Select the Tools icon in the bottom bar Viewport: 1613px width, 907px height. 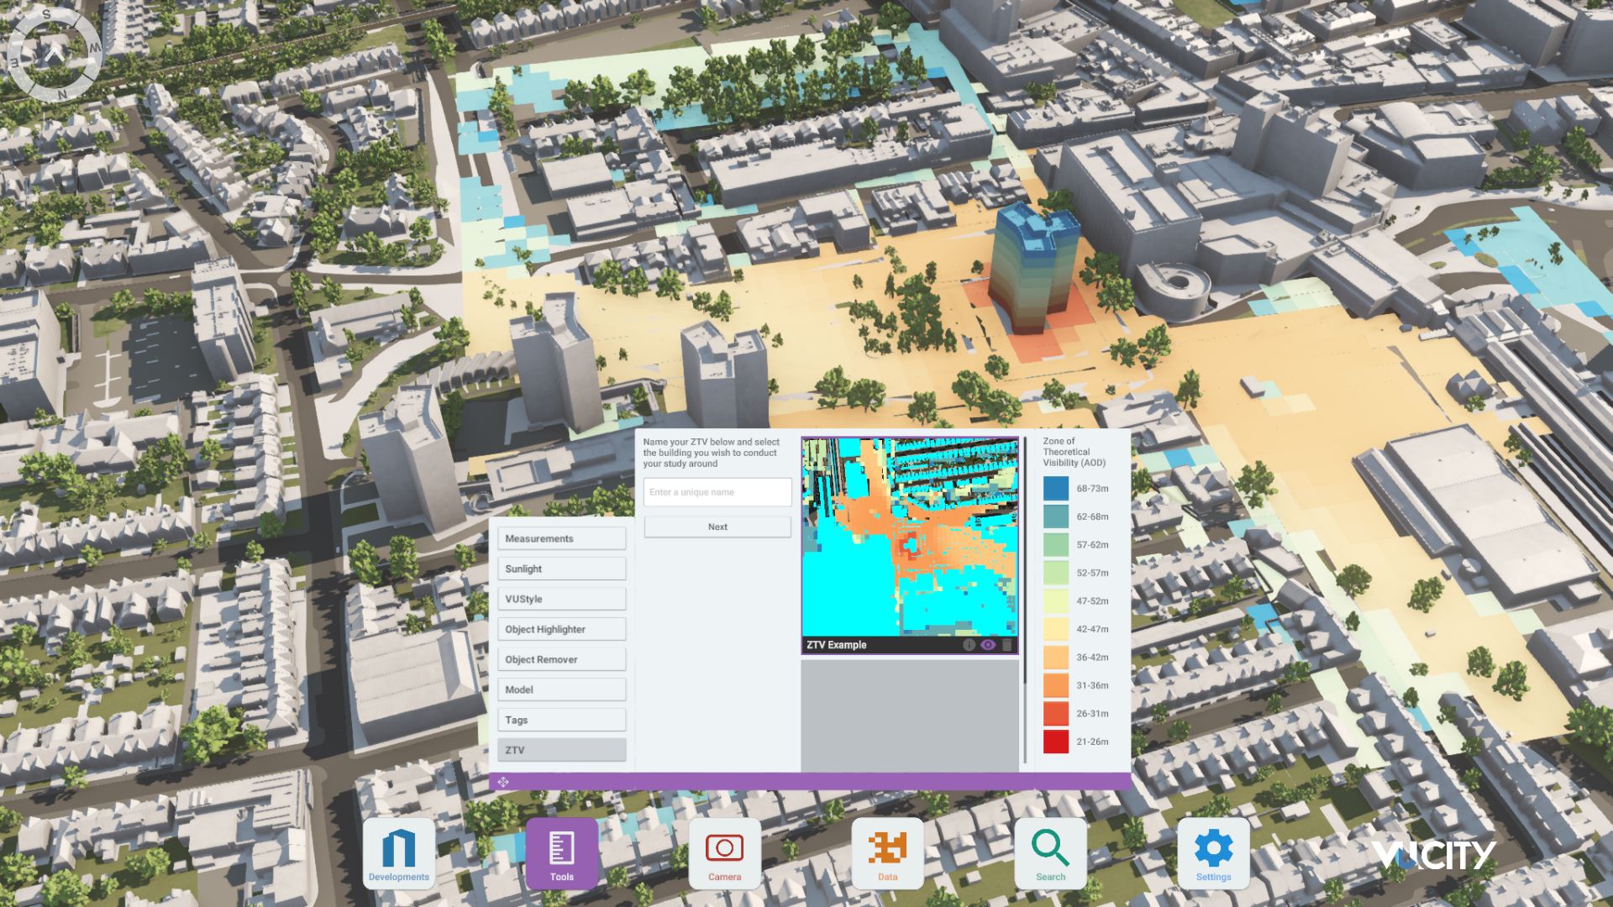click(x=561, y=852)
